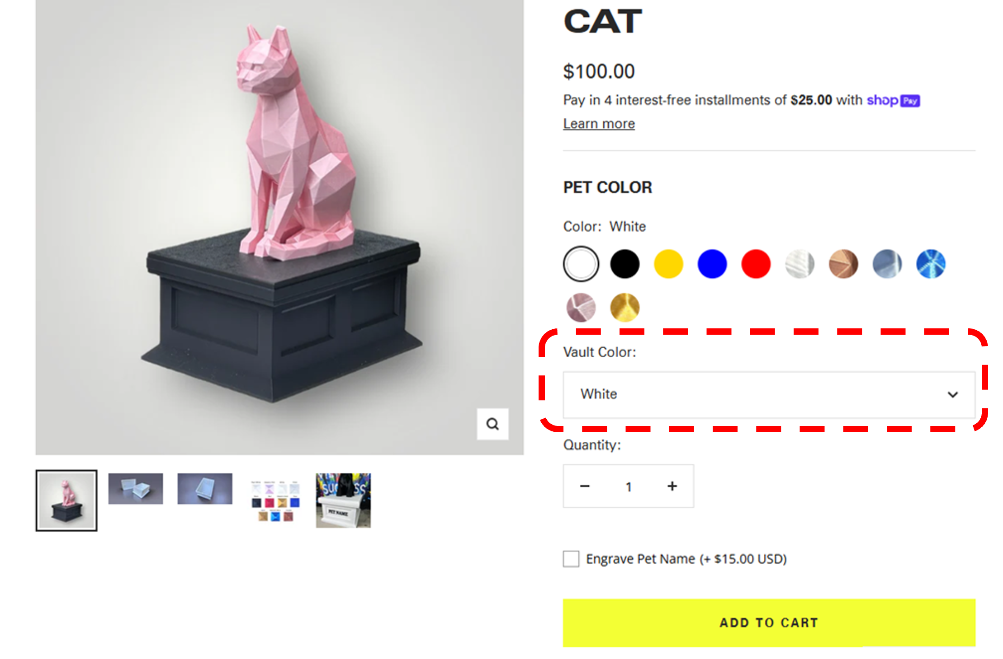The height and width of the screenshot is (659, 1003).
Task: Show the pink cat on vault thumbnail
Action: 66,500
